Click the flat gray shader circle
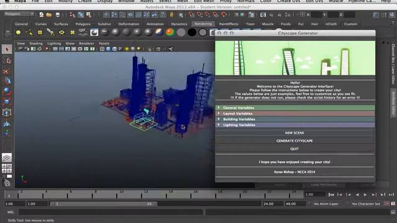 click(181, 32)
